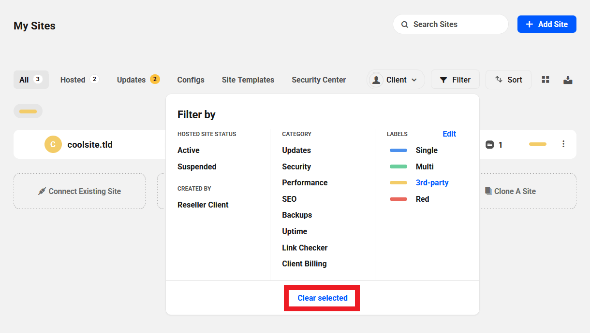Click the grid view icon
590x333 pixels.
[x=546, y=80]
